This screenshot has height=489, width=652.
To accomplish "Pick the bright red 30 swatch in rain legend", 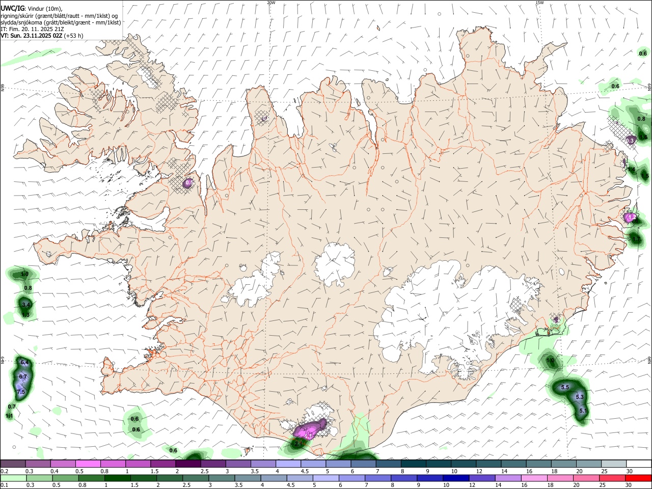I will pos(638,478).
